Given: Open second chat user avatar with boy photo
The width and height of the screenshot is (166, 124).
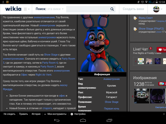Looking at the screenshot, I should coord(149,61).
